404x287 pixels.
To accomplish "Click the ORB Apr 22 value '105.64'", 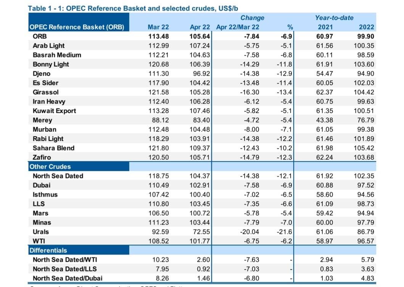I will click(200, 36).
